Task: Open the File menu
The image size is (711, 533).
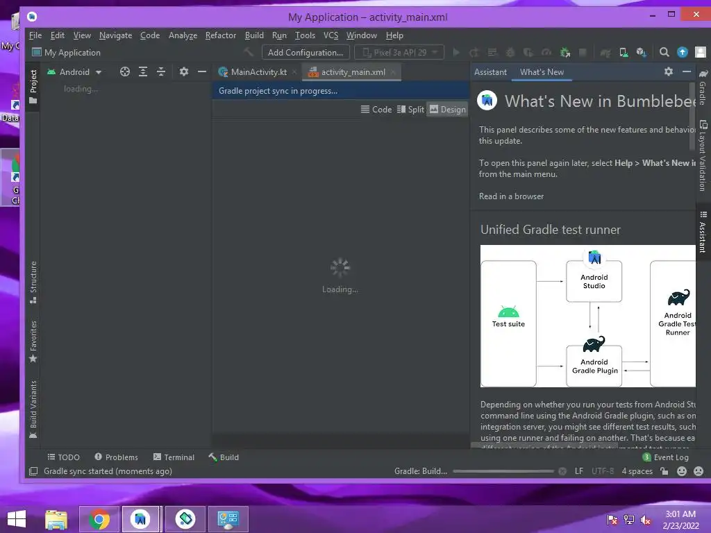Action: tap(35, 35)
